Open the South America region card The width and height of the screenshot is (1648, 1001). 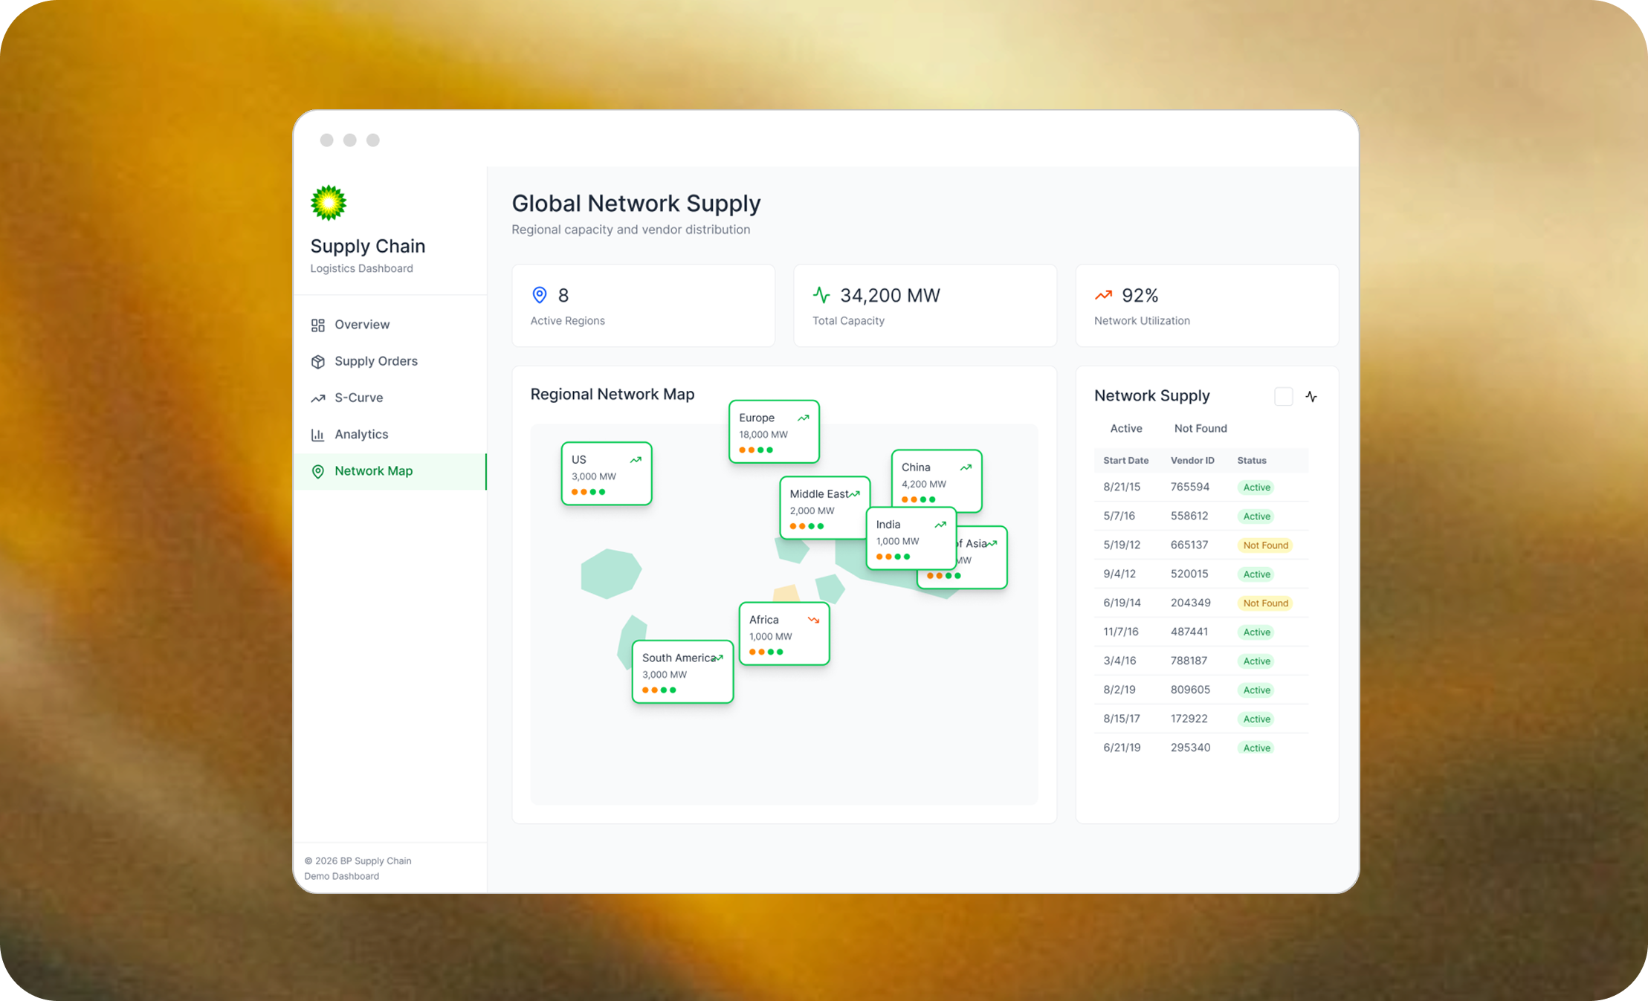click(682, 672)
